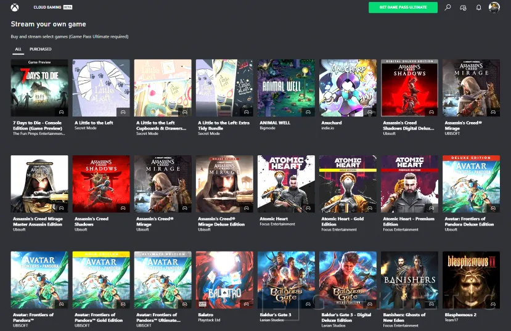Open Avatar Ultimate Edition cover art
511x331 pixels.
click(x=163, y=280)
